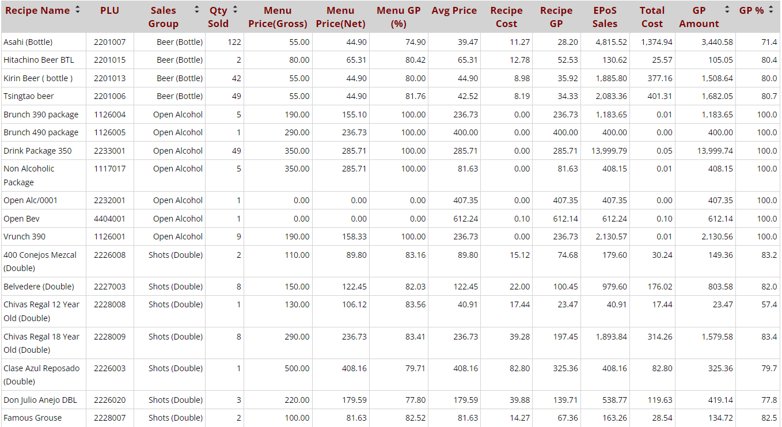Click the Recipe Cost column header

pos(506,17)
